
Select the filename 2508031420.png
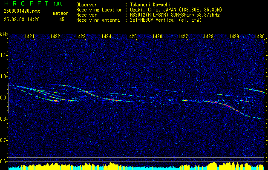[22, 11]
